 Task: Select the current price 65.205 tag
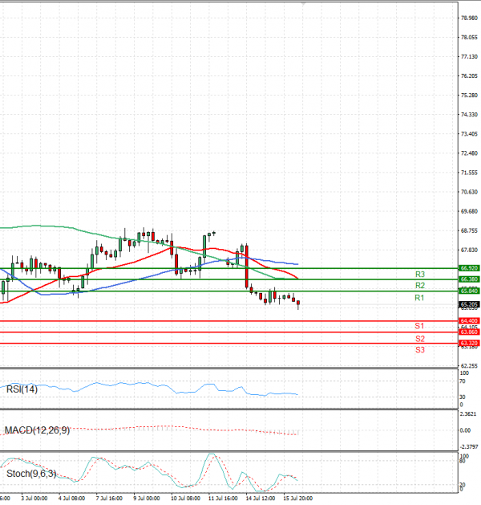click(x=469, y=304)
